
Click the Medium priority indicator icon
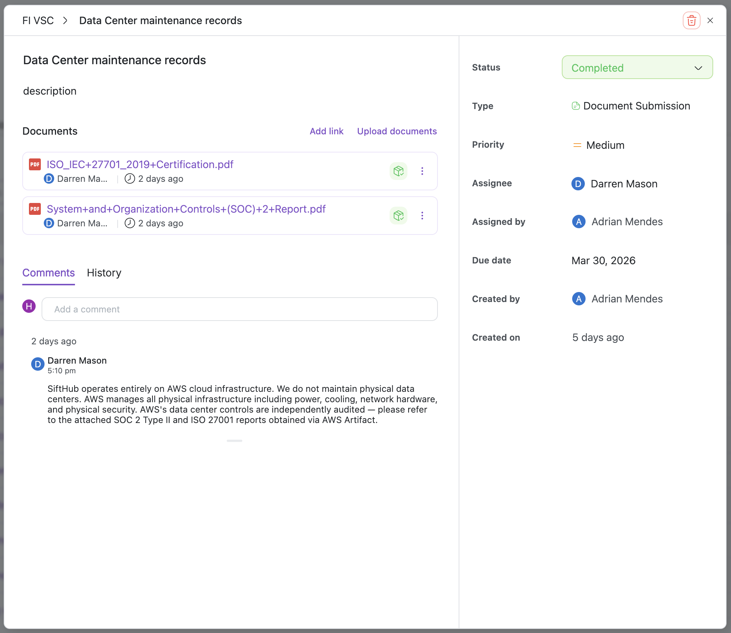coord(577,145)
